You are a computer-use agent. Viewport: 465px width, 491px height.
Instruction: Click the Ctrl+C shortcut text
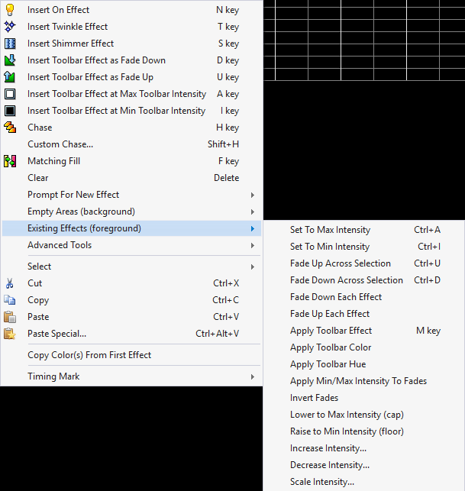(225, 300)
